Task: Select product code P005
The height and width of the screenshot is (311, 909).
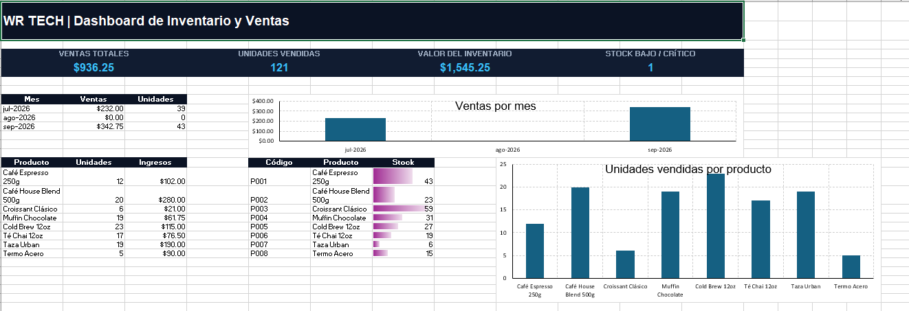Action: click(x=279, y=227)
